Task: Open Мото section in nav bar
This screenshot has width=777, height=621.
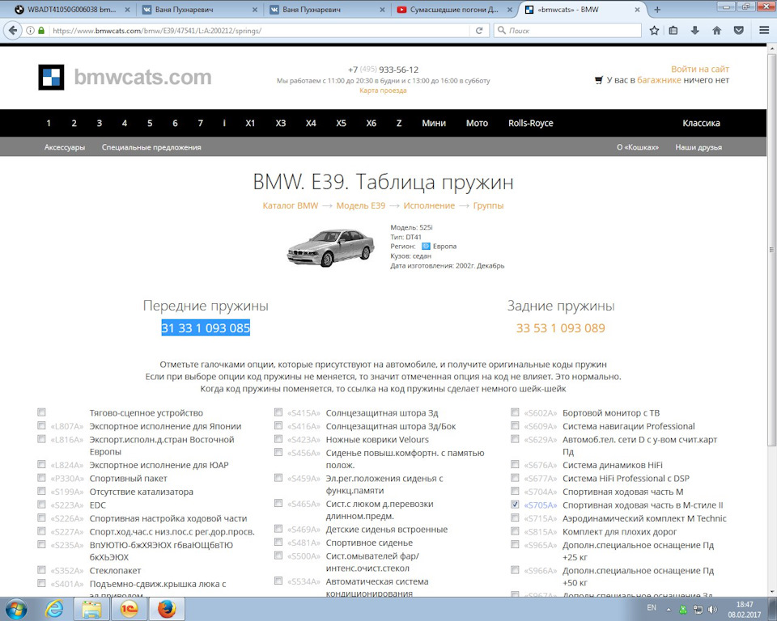Action: click(x=477, y=123)
